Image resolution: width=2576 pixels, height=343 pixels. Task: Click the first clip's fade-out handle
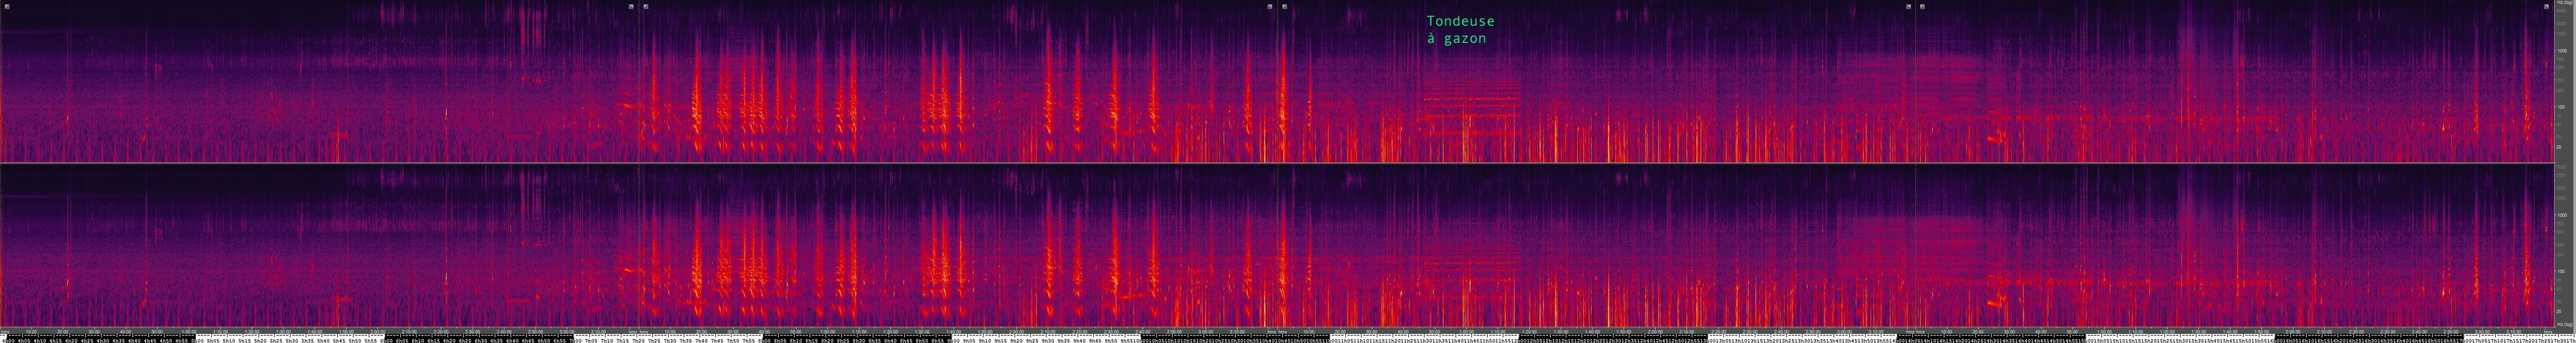[631, 6]
